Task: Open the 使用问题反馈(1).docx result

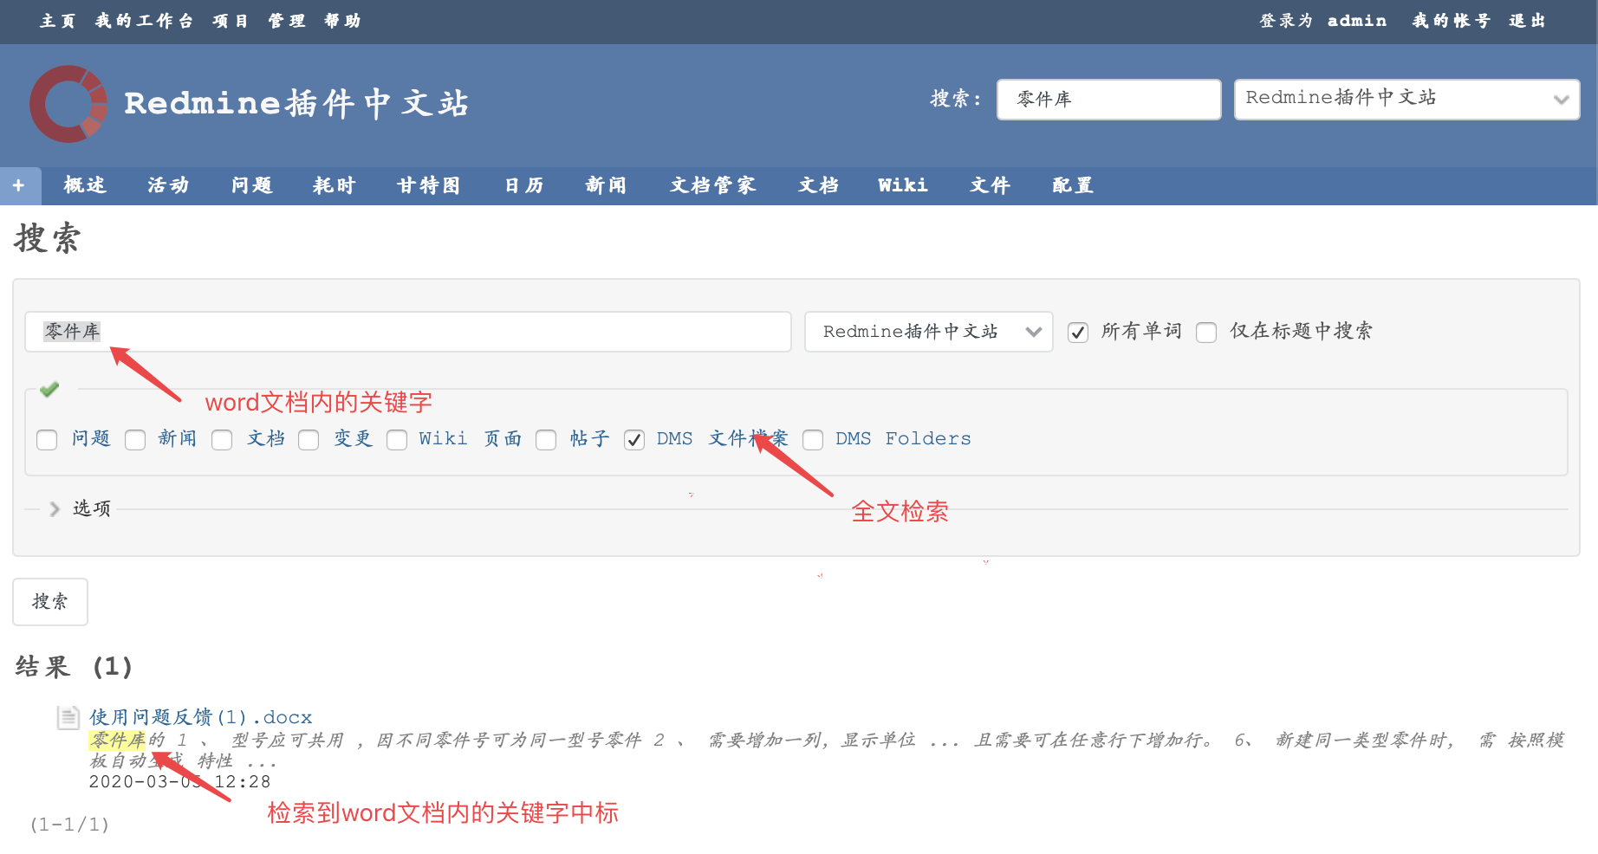Action: point(201,717)
